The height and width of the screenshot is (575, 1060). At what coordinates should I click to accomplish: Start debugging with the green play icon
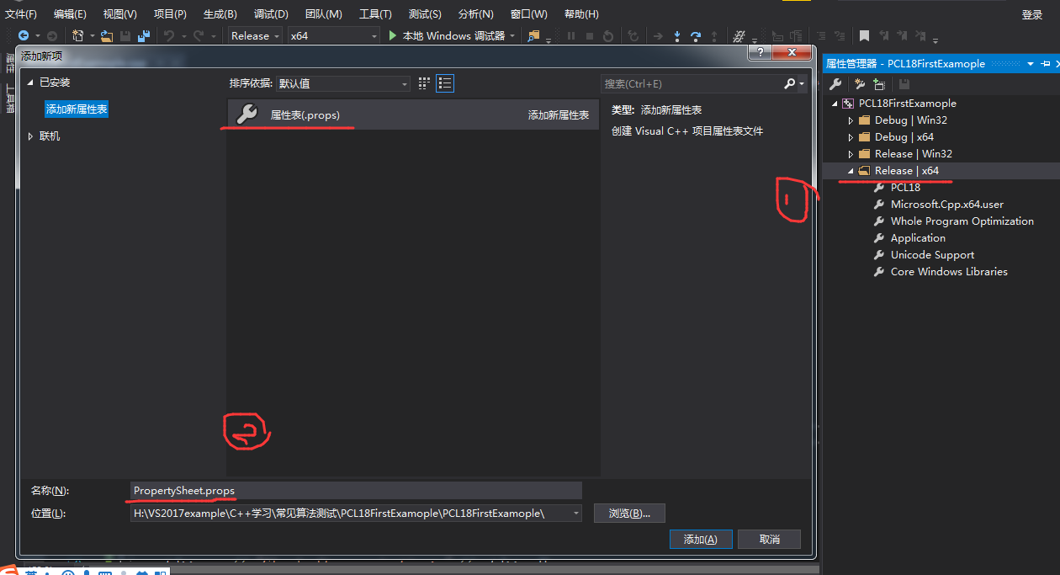tap(392, 35)
